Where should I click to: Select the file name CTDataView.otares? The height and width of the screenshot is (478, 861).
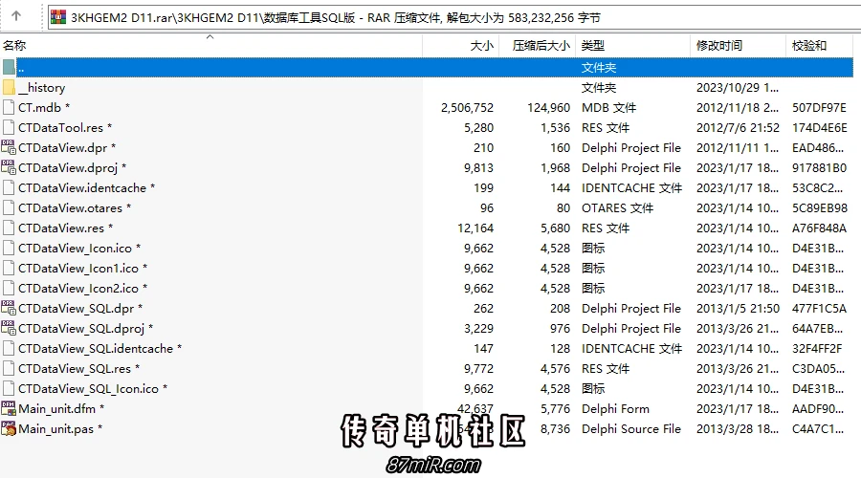tap(70, 208)
